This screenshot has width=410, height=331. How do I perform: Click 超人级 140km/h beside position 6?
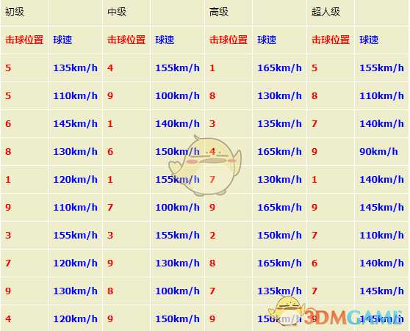(x=381, y=263)
